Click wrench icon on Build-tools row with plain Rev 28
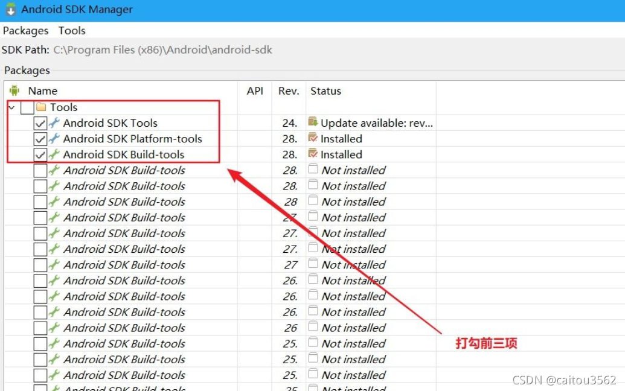The image size is (625, 391). point(54,202)
